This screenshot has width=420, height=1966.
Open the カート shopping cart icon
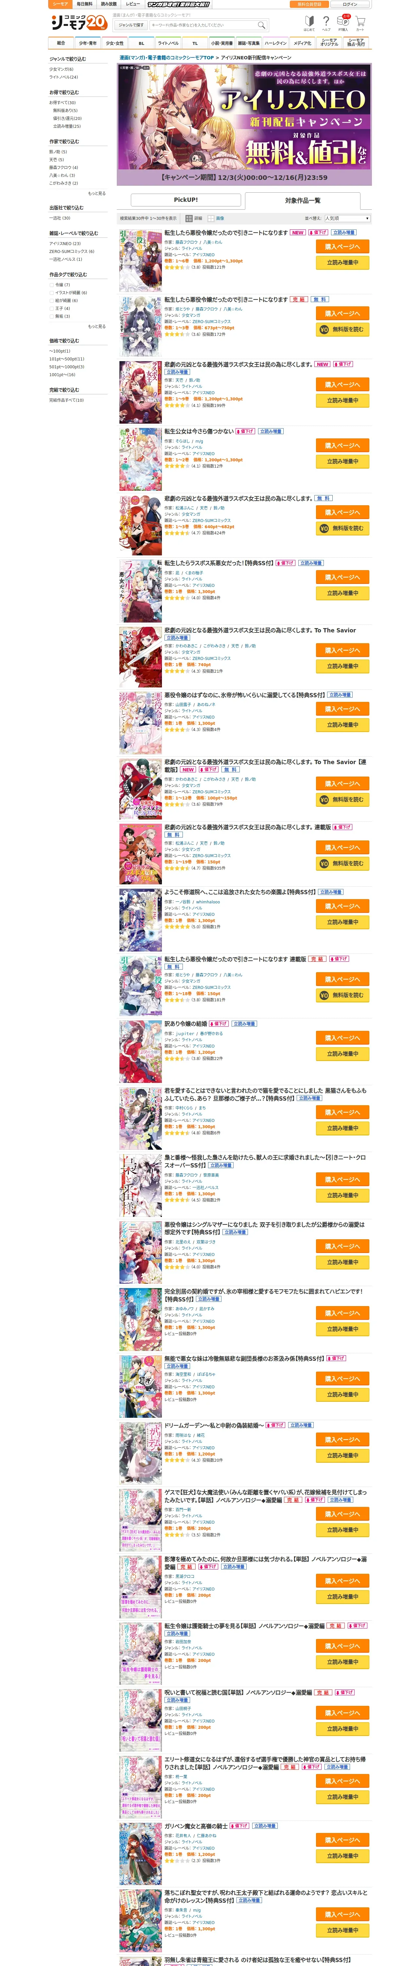pyautogui.click(x=360, y=23)
